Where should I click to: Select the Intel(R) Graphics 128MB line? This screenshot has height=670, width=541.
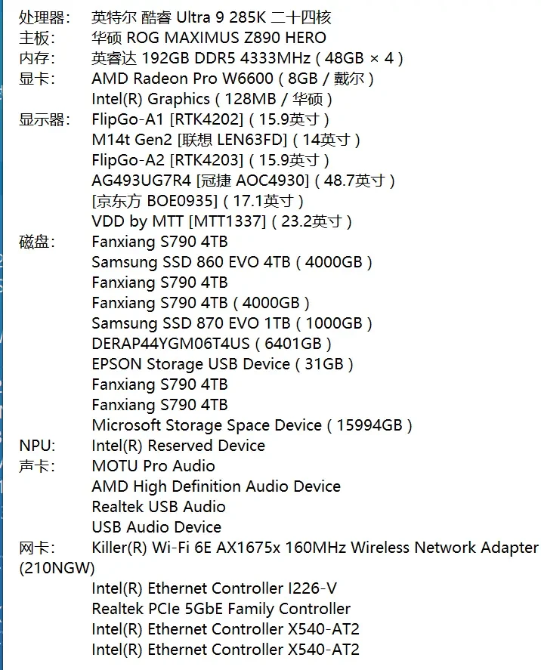[212, 98]
